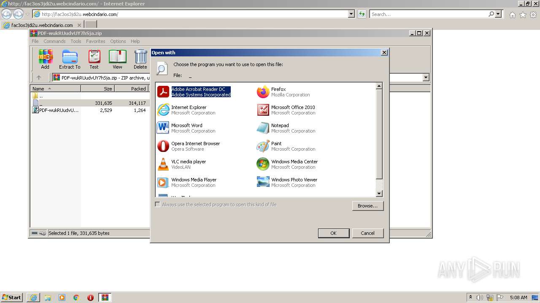This screenshot has height=303, width=540.
Task: Open the WinRAR Commands menu
Action: pyautogui.click(x=54, y=41)
